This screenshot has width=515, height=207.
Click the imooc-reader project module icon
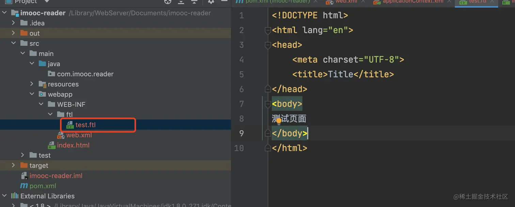click(x=15, y=13)
